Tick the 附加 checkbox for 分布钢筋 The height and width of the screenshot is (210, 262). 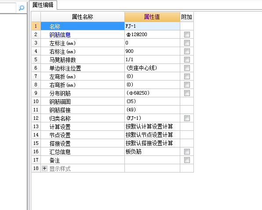[x=187, y=93]
